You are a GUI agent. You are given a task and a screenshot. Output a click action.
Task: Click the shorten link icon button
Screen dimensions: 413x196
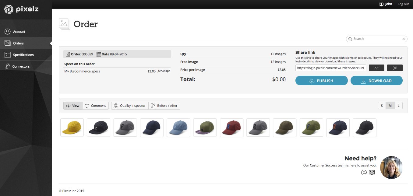[x=376, y=68]
